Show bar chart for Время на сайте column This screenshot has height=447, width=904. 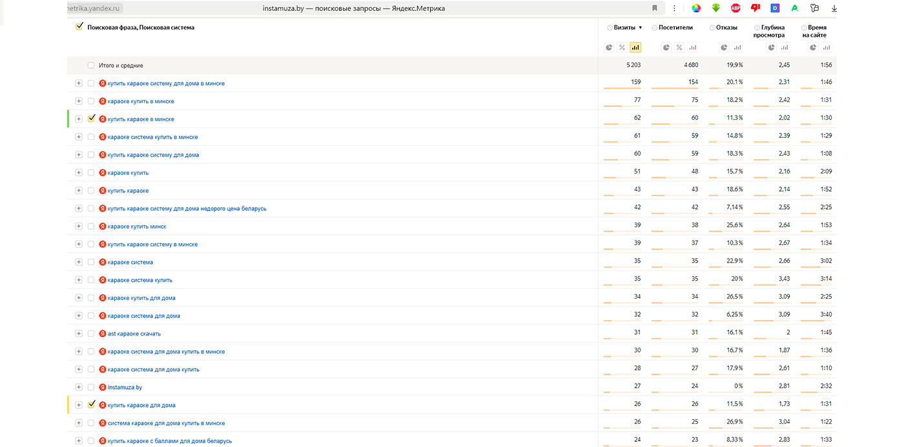tap(827, 47)
